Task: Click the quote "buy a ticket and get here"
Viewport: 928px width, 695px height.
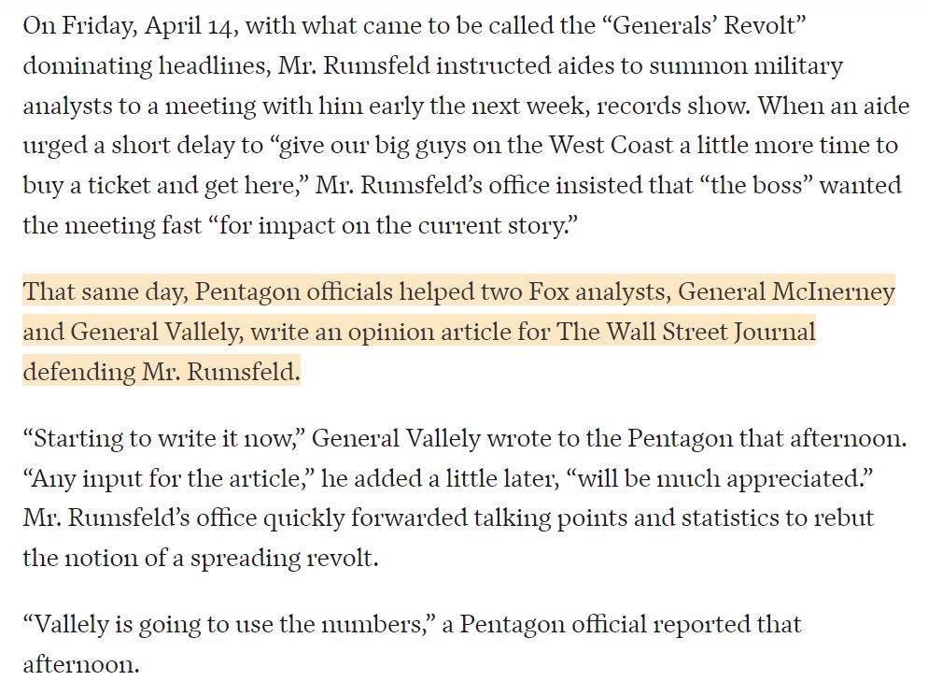Action: point(162,185)
